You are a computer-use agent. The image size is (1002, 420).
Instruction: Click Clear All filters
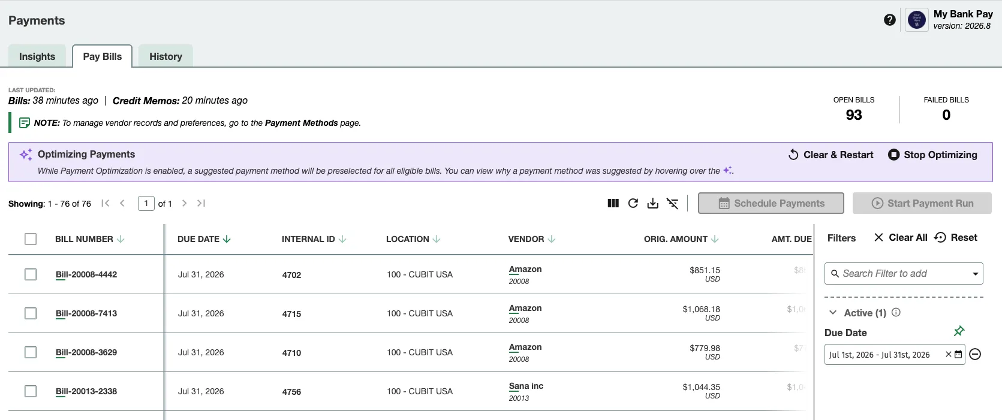(901, 237)
